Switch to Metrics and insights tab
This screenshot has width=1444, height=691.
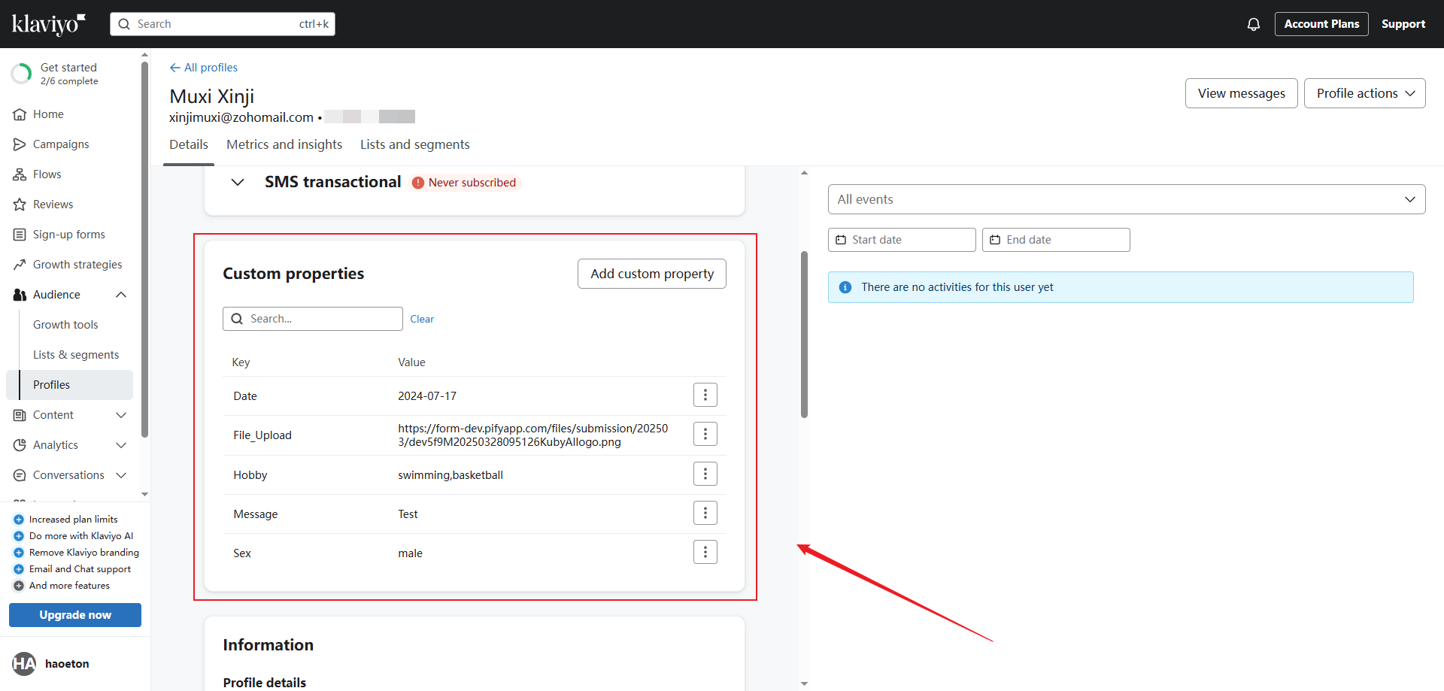point(284,144)
